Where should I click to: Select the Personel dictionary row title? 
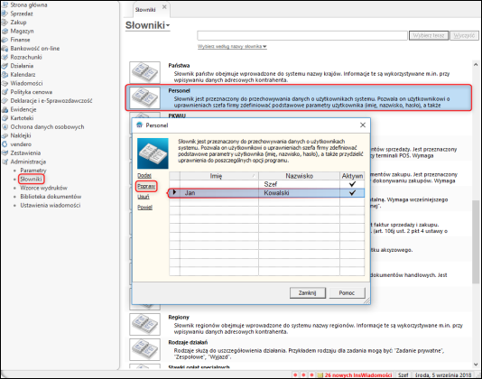click(x=179, y=90)
